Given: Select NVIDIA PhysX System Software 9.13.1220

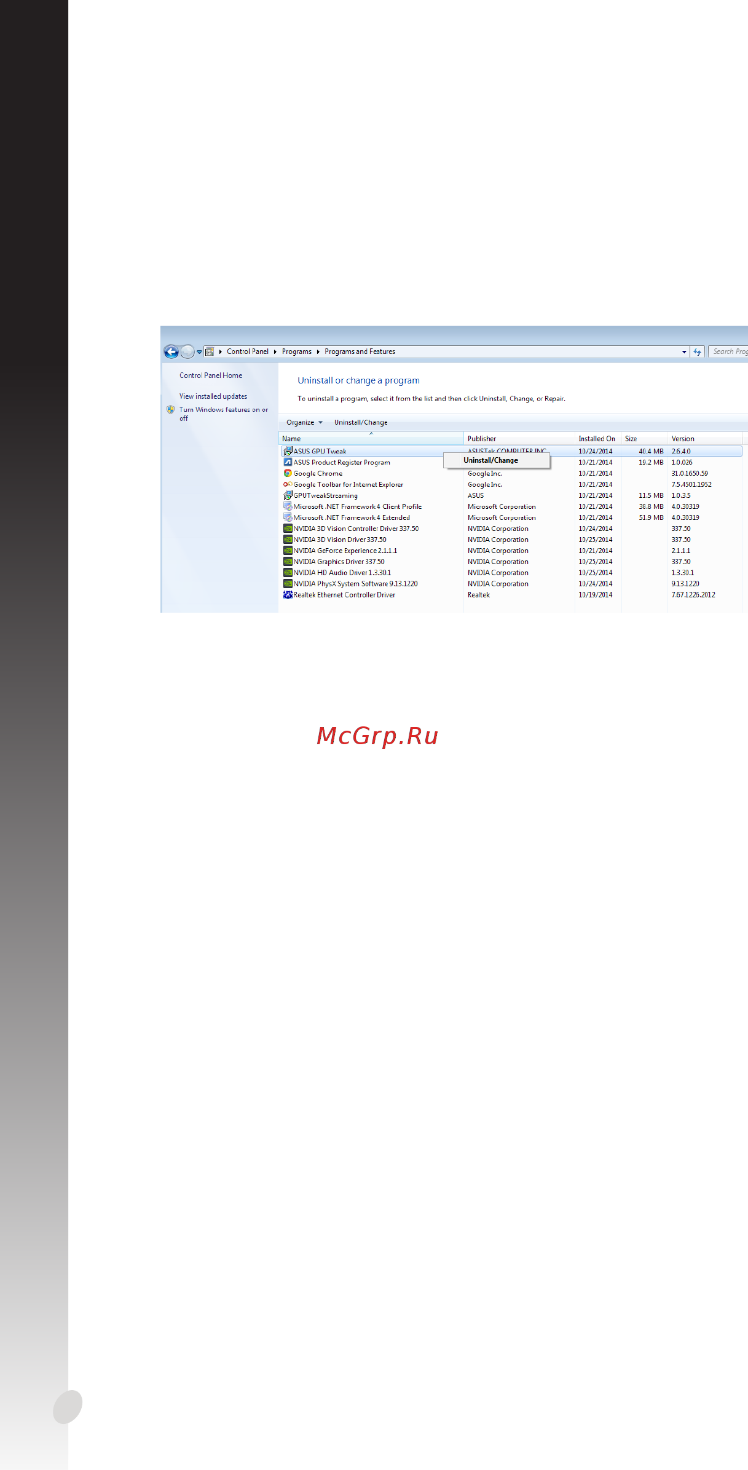Looking at the screenshot, I should 511,584.
